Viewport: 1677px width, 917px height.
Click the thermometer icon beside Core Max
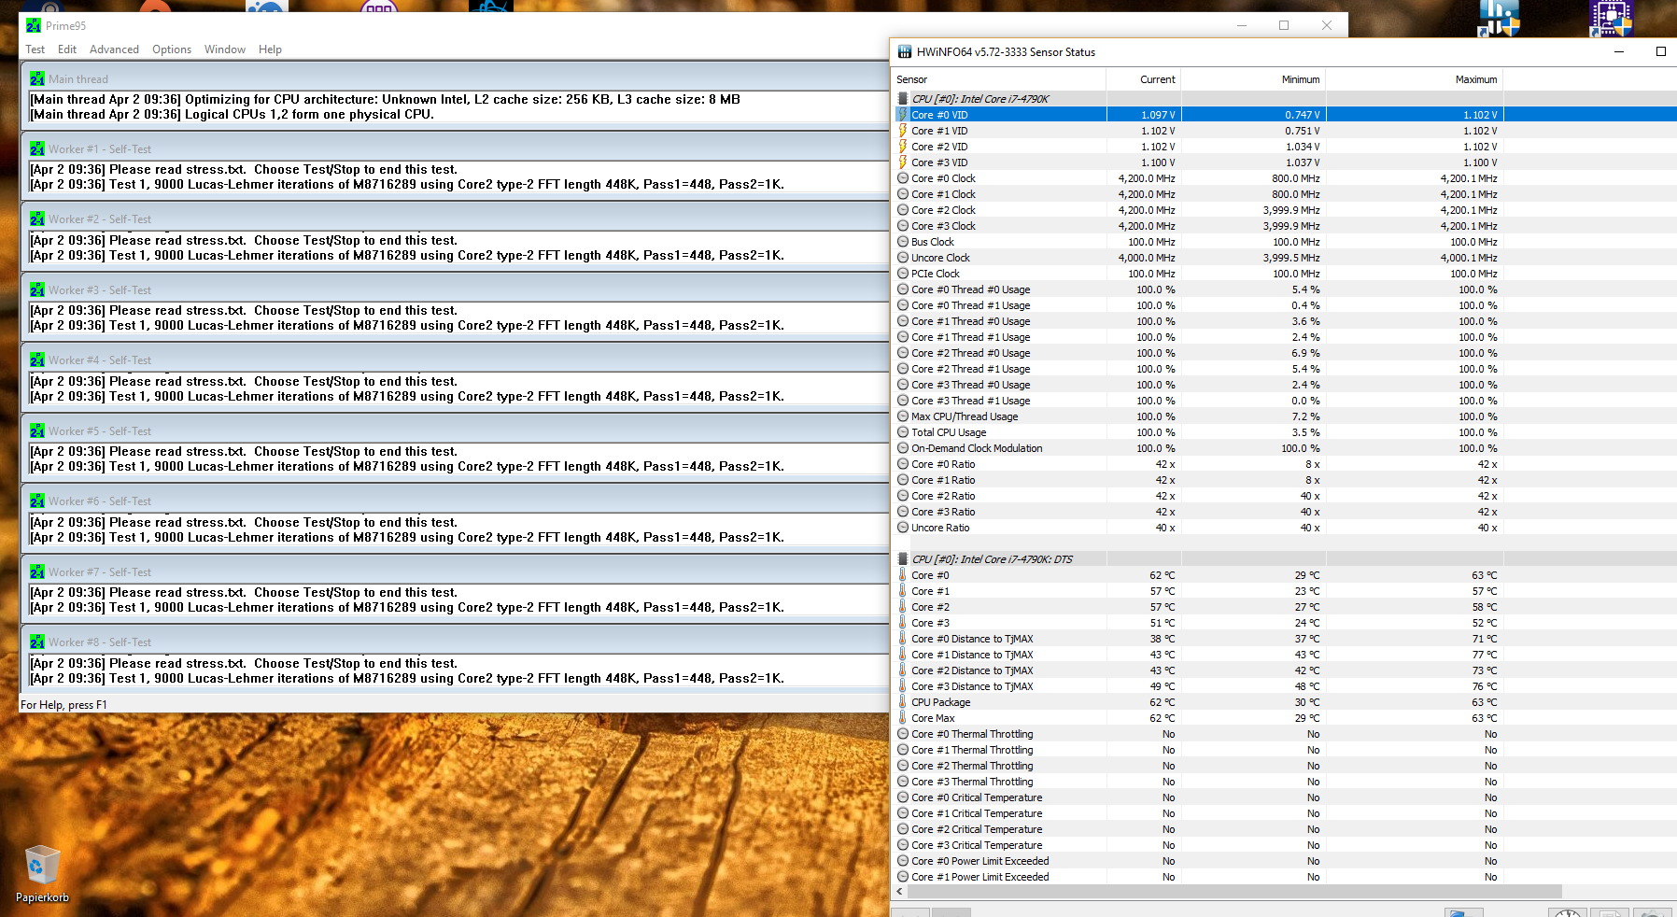point(902,717)
